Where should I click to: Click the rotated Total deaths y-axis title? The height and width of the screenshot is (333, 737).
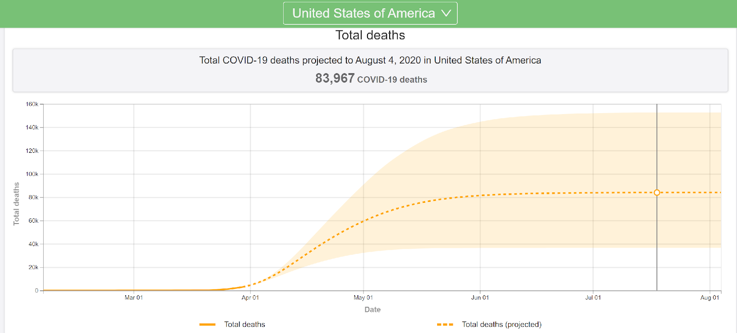coord(17,203)
